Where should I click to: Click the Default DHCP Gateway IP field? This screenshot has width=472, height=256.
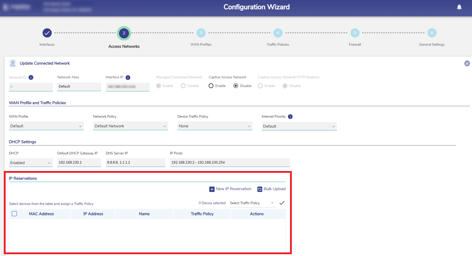click(79, 163)
